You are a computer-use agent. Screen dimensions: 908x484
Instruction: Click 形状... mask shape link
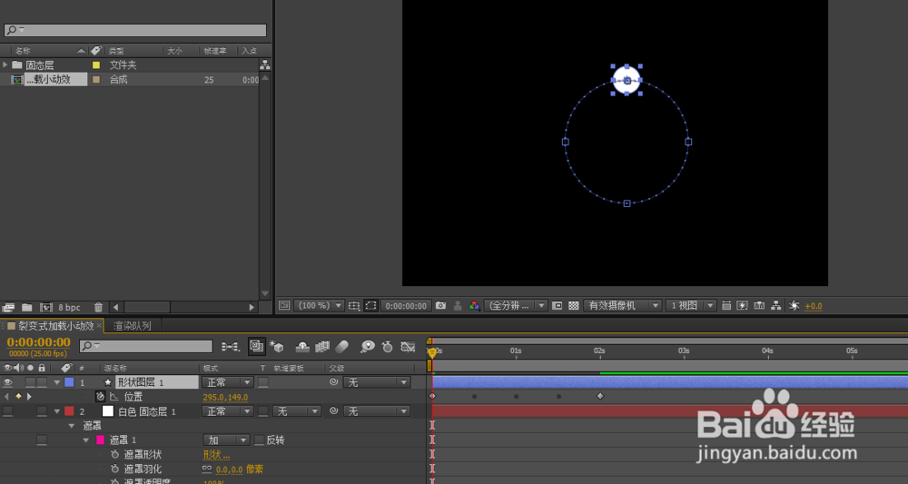pos(217,455)
